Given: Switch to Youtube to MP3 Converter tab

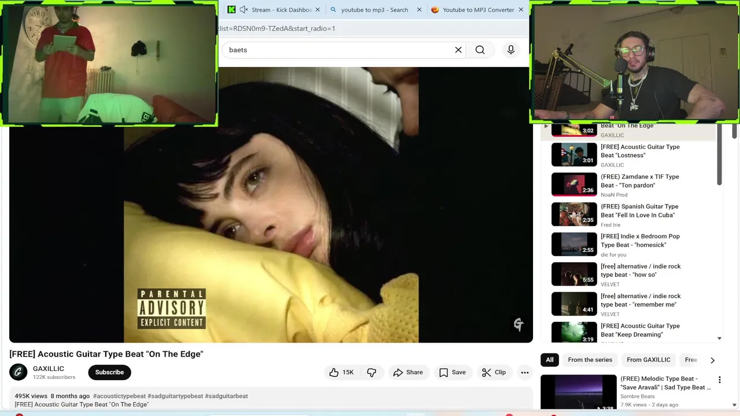Looking at the screenshot, I should (x=478, y=10).
